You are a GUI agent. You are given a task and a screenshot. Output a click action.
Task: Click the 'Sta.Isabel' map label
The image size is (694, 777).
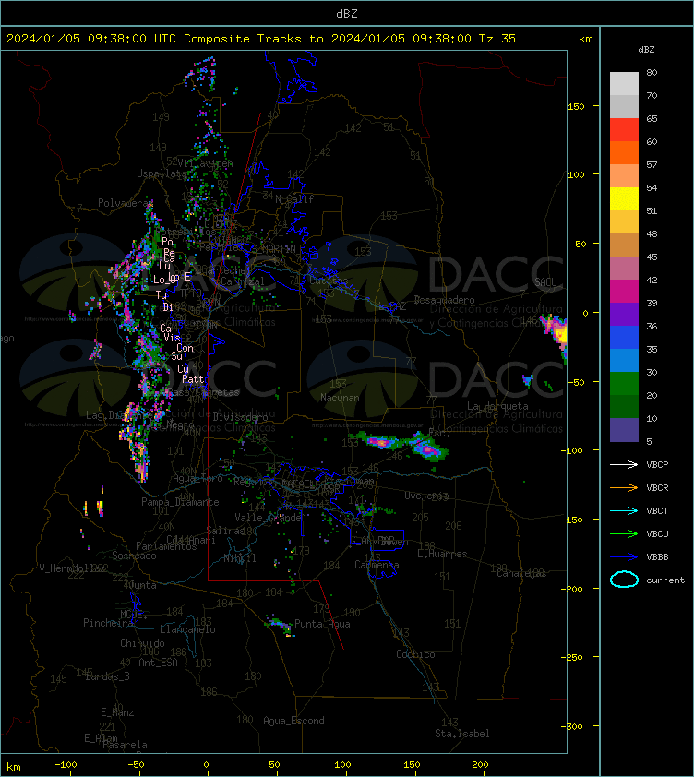pyautogui.click(x=462, y=734)
